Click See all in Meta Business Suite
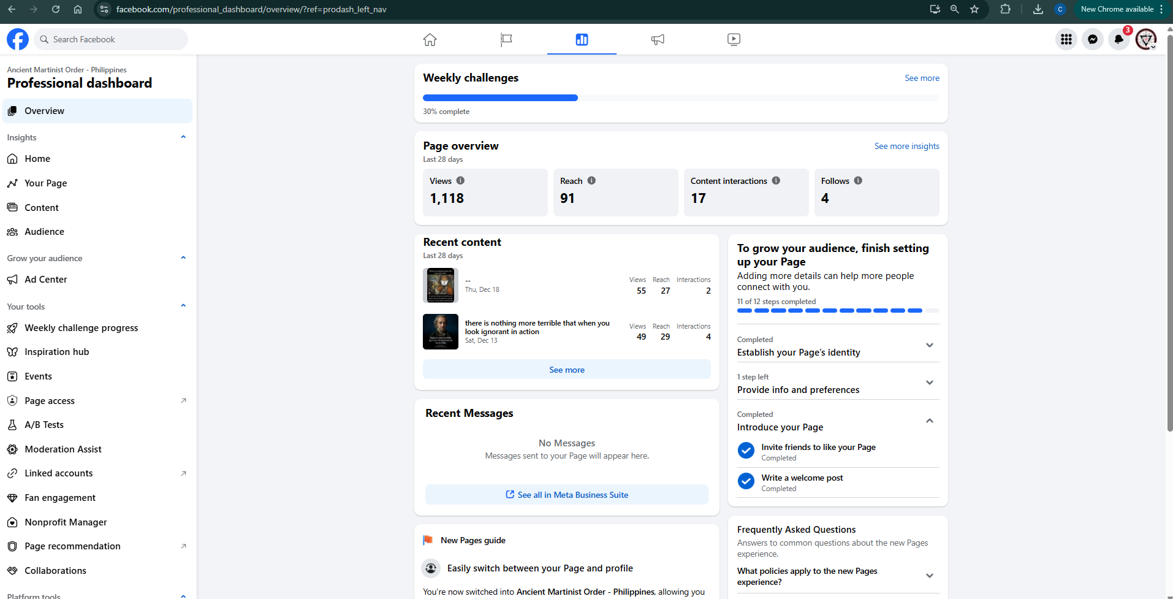1173x599 pixels. pos(566,495)
